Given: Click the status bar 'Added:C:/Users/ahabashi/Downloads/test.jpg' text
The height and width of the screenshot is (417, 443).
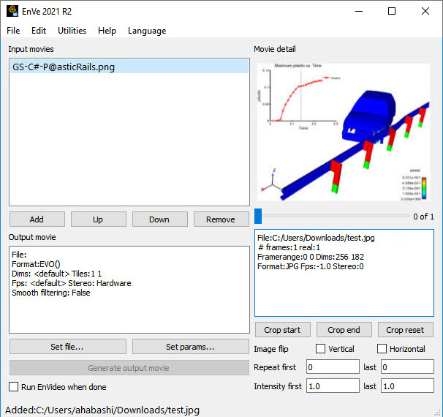Looking at the screenshot, I should 102,410.
